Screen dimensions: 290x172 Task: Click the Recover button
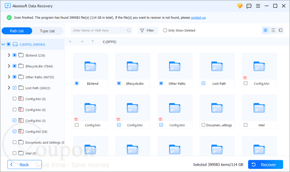pos(266,164)
